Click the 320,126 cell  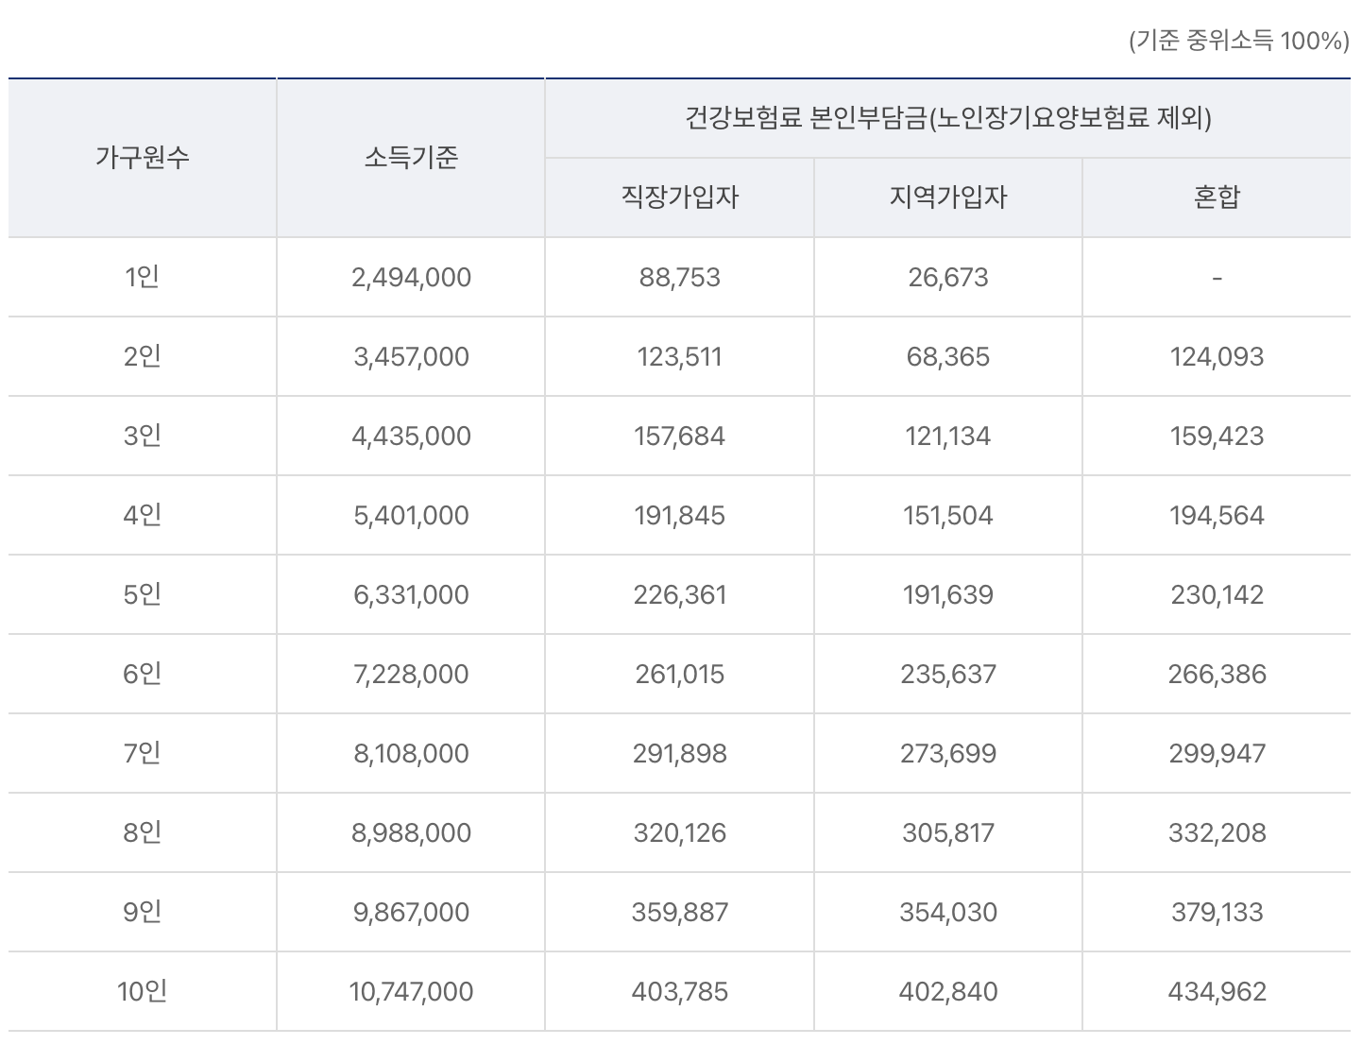[679, 832]
